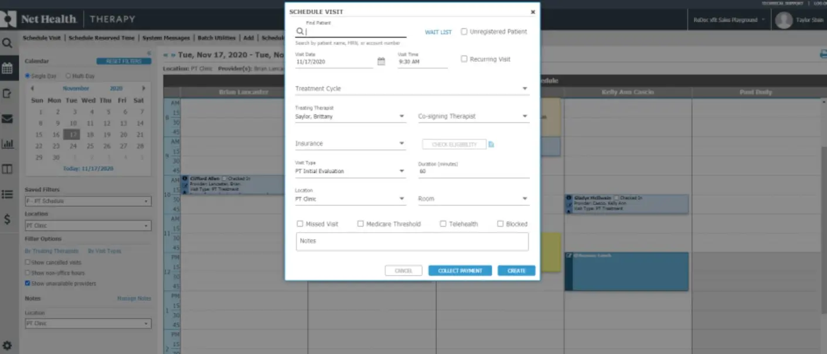This screenshot has width=827, height=354.
Task: Open the WAIT LIST link
Action: point(437,32)
